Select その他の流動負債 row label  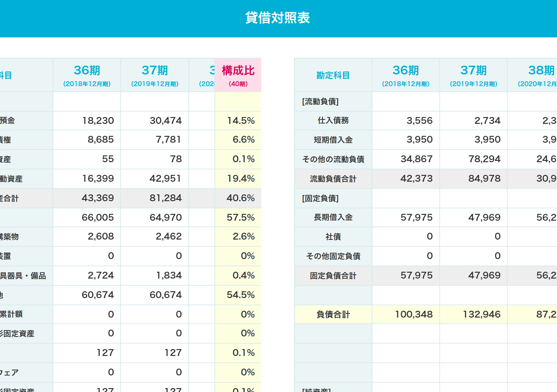tap(333, 159)
